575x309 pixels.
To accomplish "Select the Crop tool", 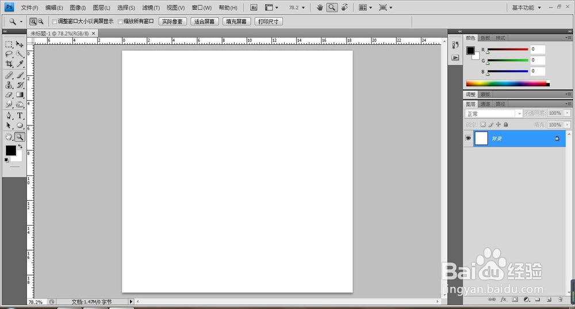I will point(9,64).
